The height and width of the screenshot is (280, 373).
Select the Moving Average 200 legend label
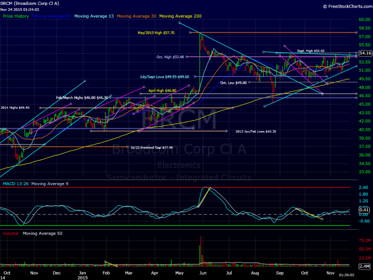(x=180, y=16)
